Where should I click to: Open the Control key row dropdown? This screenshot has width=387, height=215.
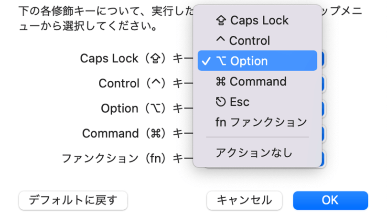click(x=322, y=84)
